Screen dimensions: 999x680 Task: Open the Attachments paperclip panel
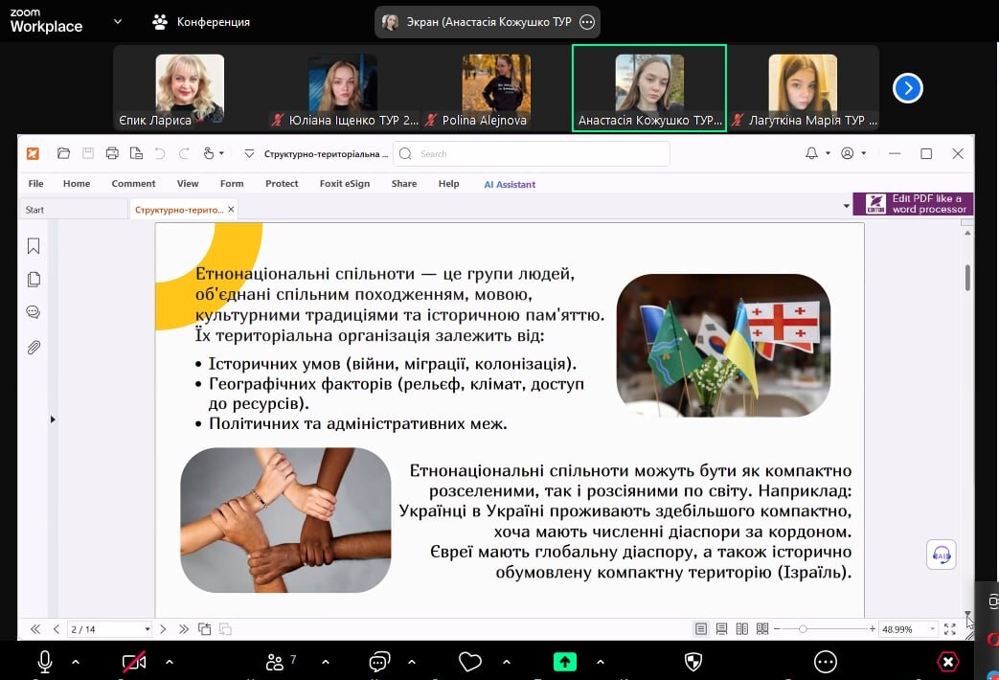(x=34, y=348)
